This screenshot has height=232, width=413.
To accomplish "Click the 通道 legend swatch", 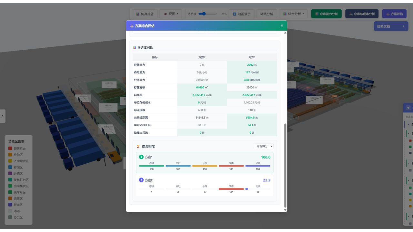I will (10, 211).
